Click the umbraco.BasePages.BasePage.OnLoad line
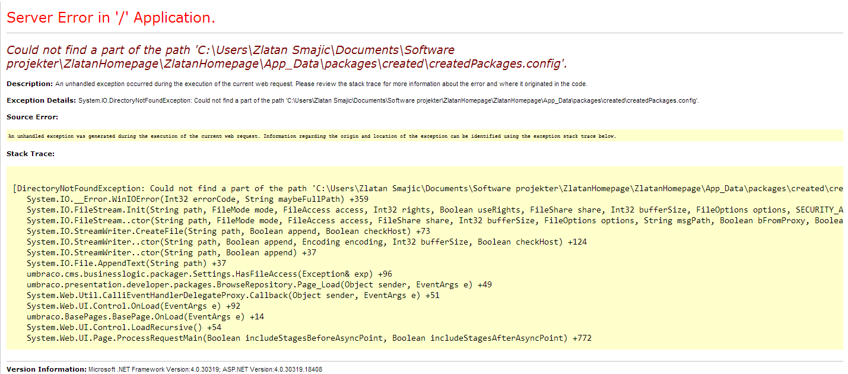 145,316
